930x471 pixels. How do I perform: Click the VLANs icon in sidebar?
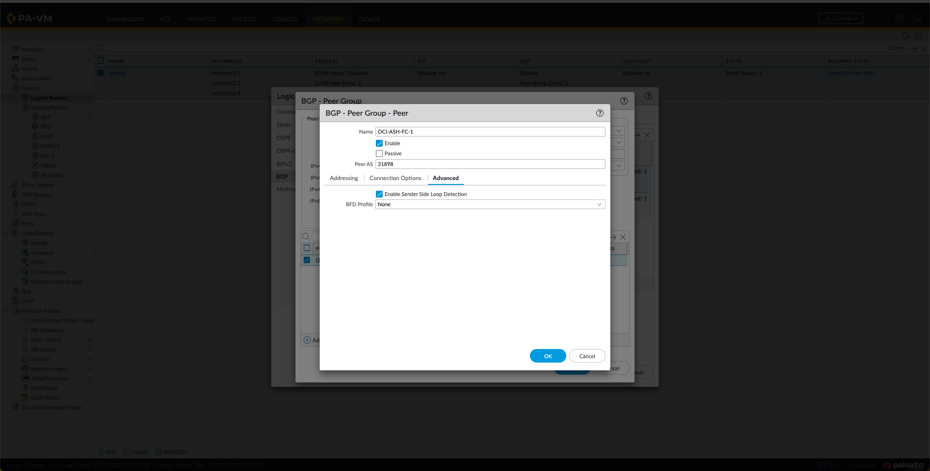click(x=15, y=68)
